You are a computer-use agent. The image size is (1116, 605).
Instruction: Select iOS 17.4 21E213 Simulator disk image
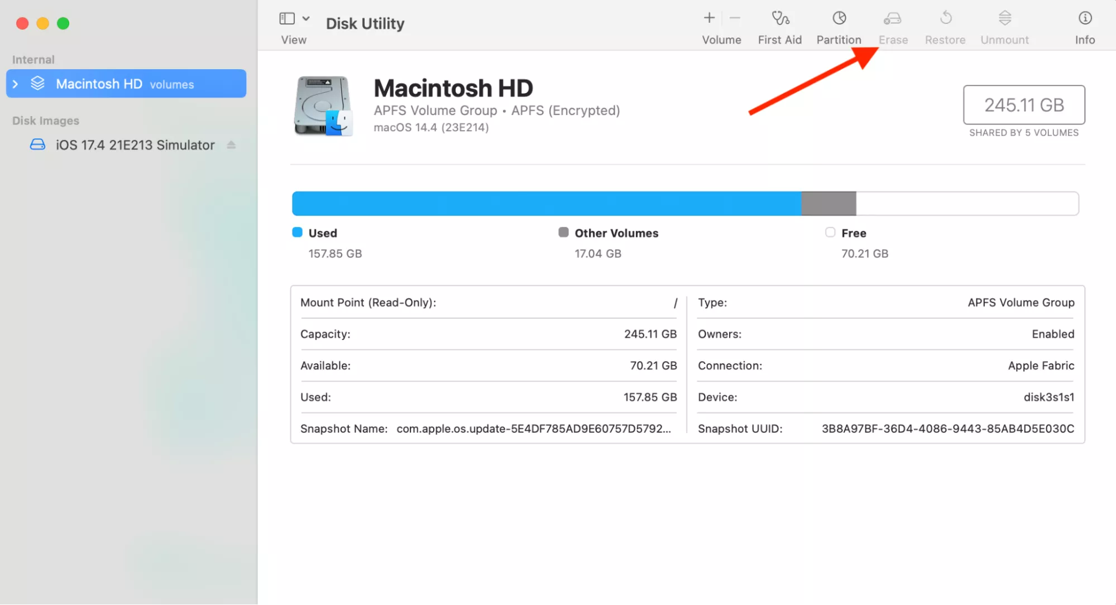click(135, 145)
